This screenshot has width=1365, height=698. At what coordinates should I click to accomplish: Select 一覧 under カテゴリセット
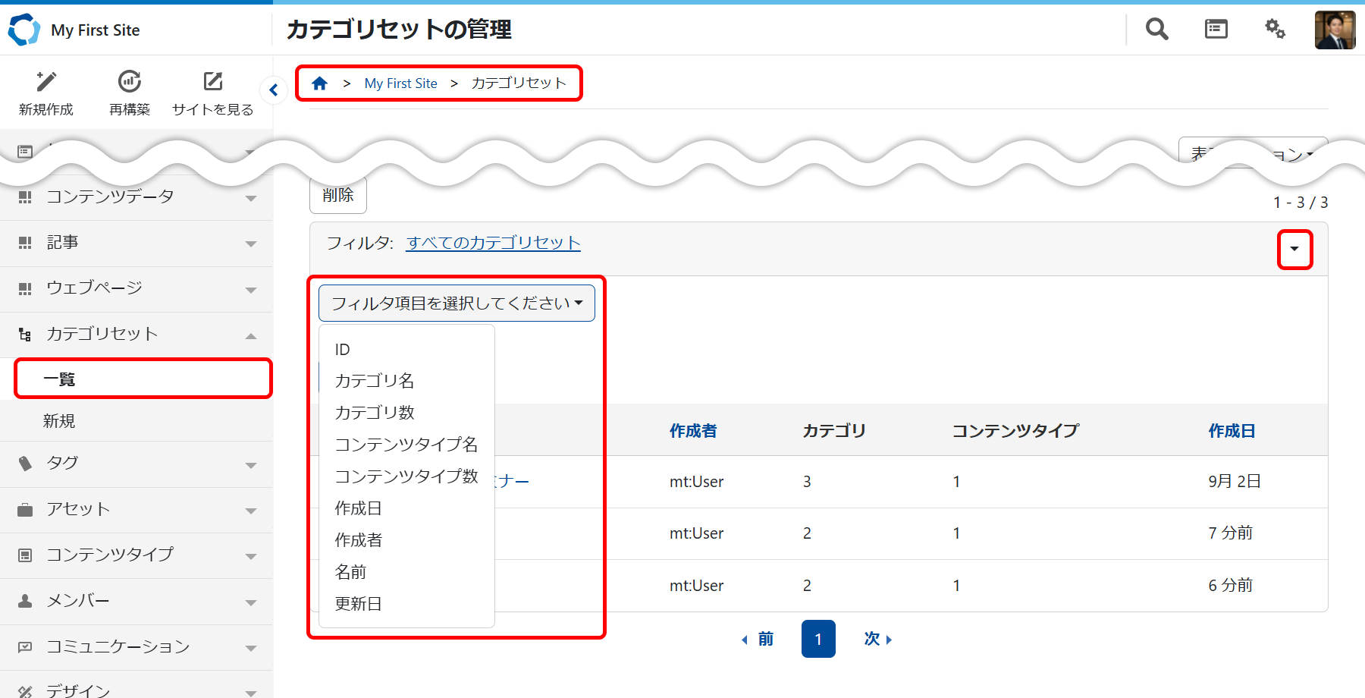(59, 379)
